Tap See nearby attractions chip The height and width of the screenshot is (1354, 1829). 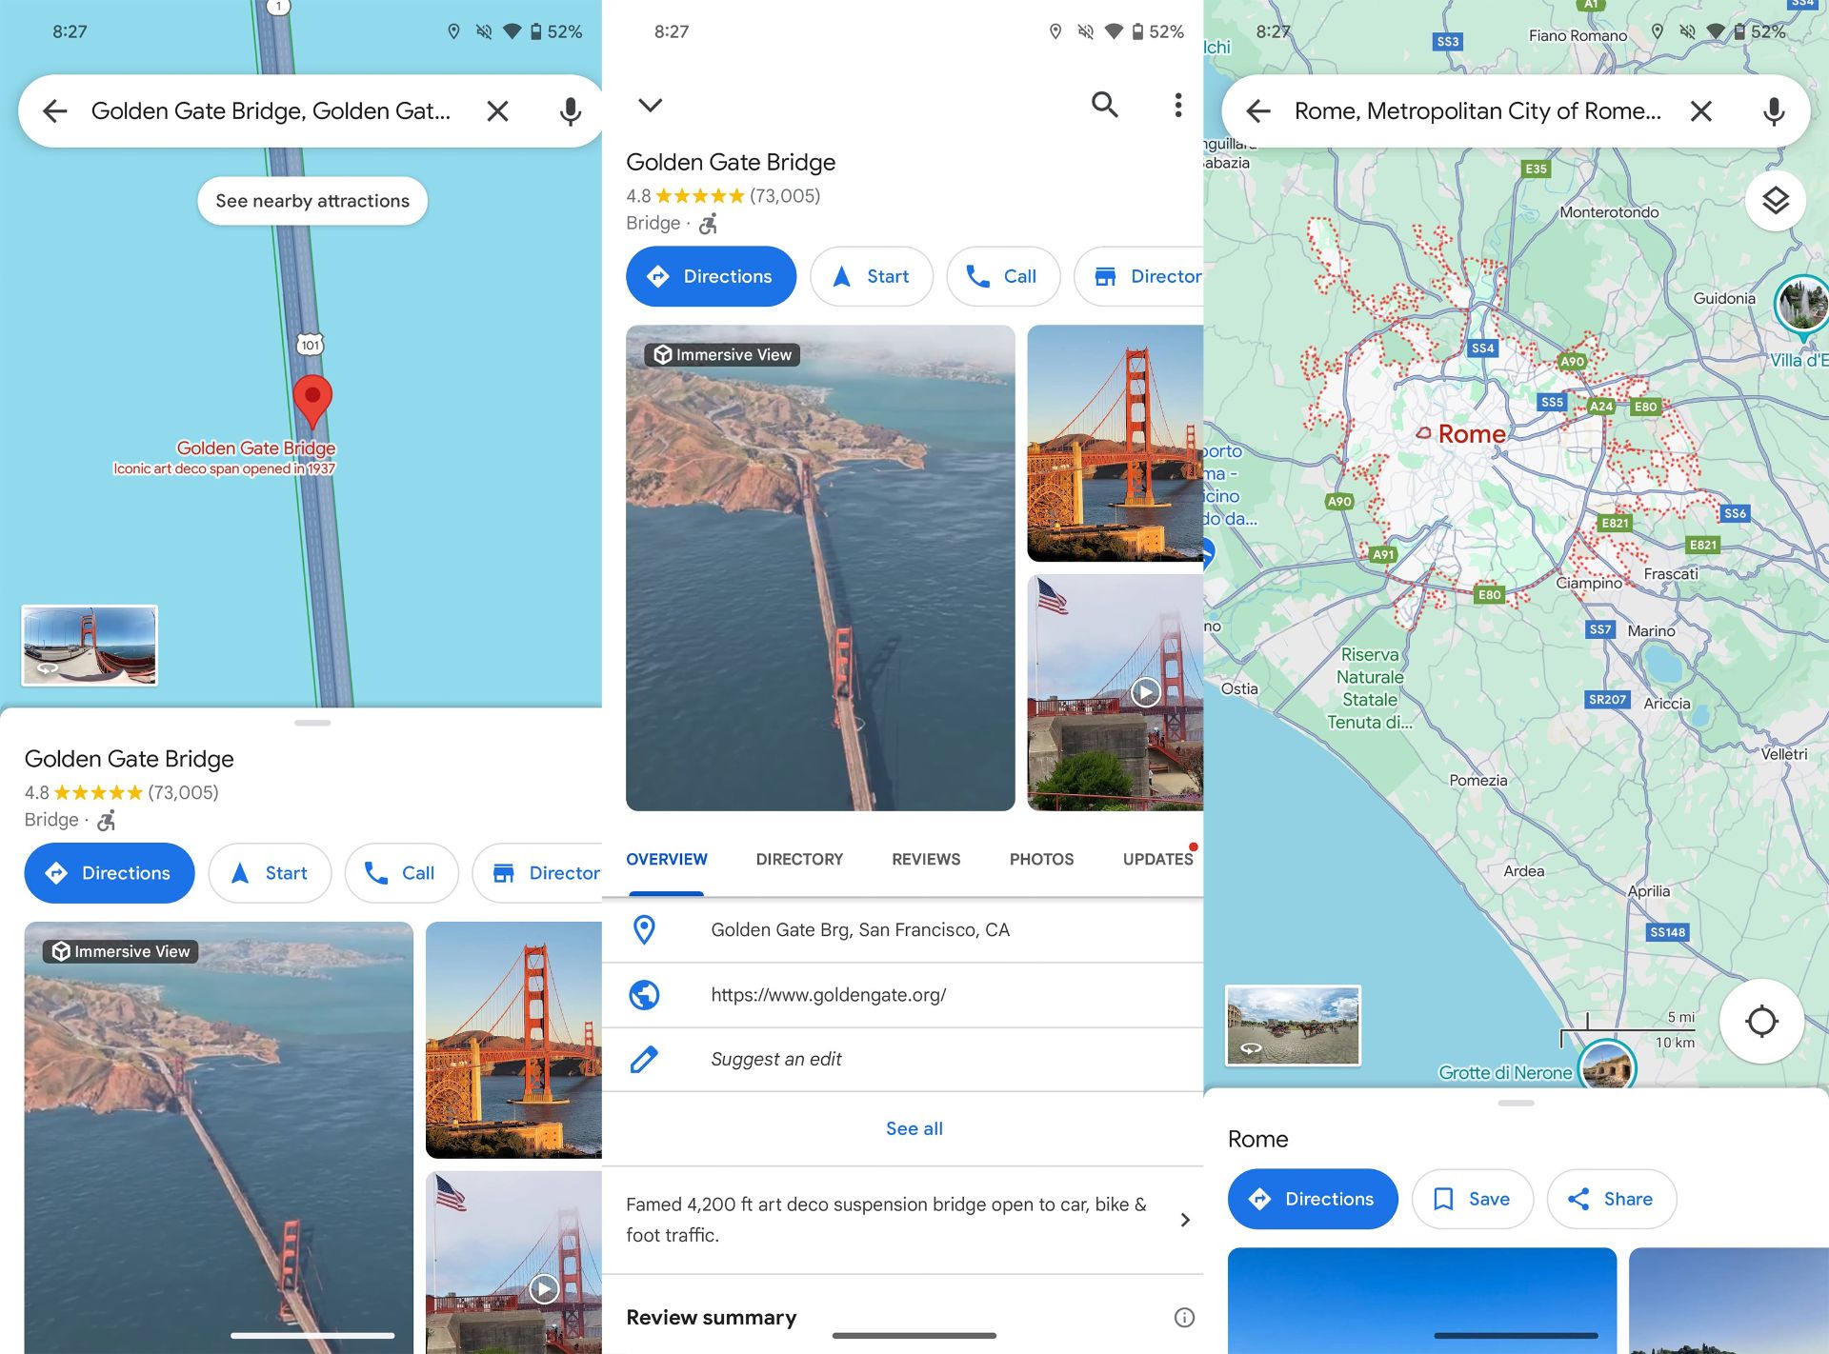312,201
